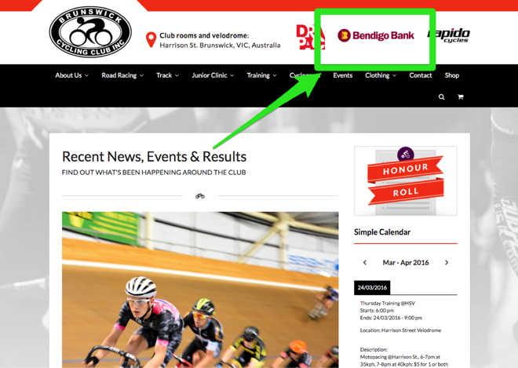Click the small bicycle divider icon

coord(200,196)
